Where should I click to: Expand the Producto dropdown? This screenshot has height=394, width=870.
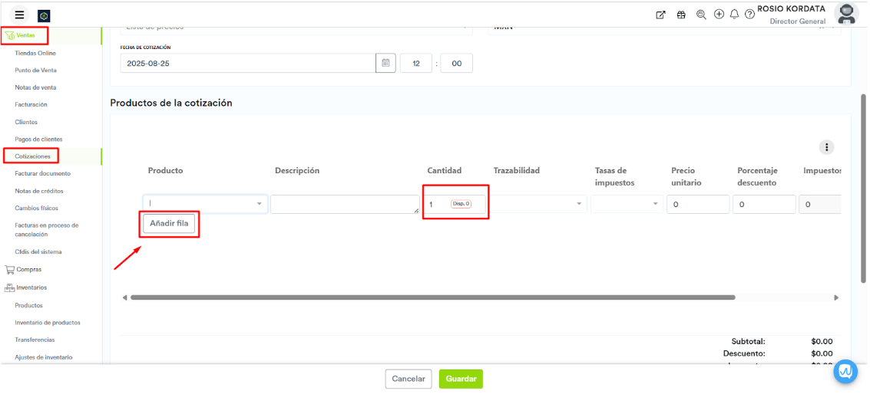[260, 204]
